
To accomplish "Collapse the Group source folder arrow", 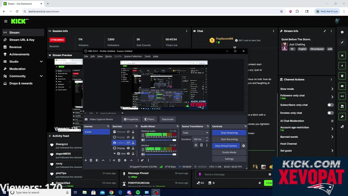I will (x=115, y=154).
